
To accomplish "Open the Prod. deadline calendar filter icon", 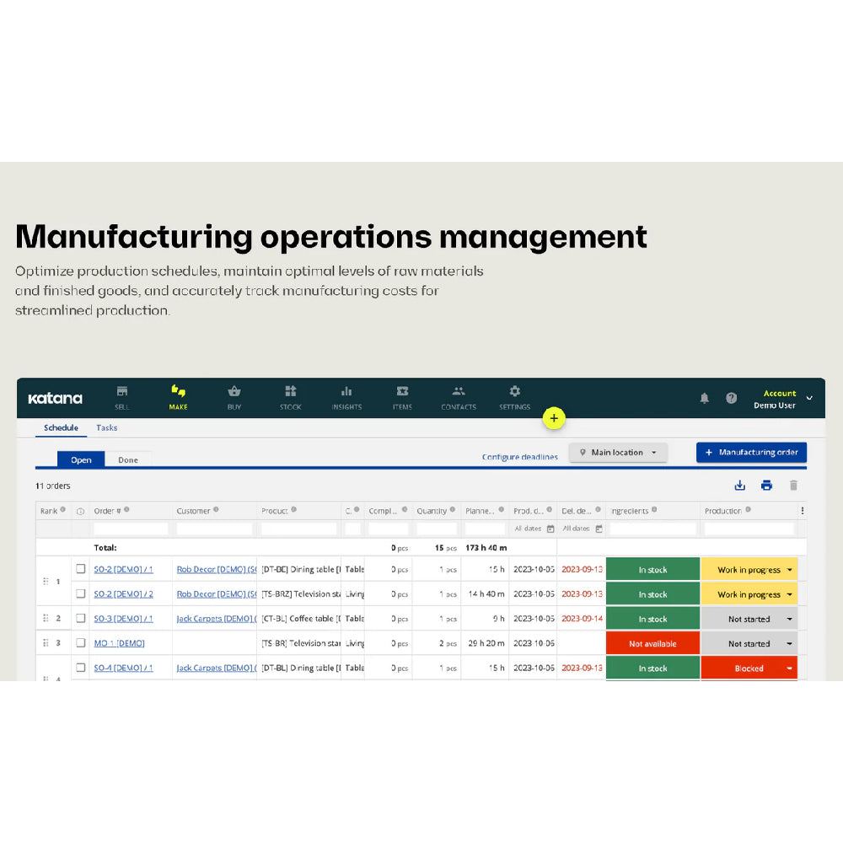I will [550, 529].
